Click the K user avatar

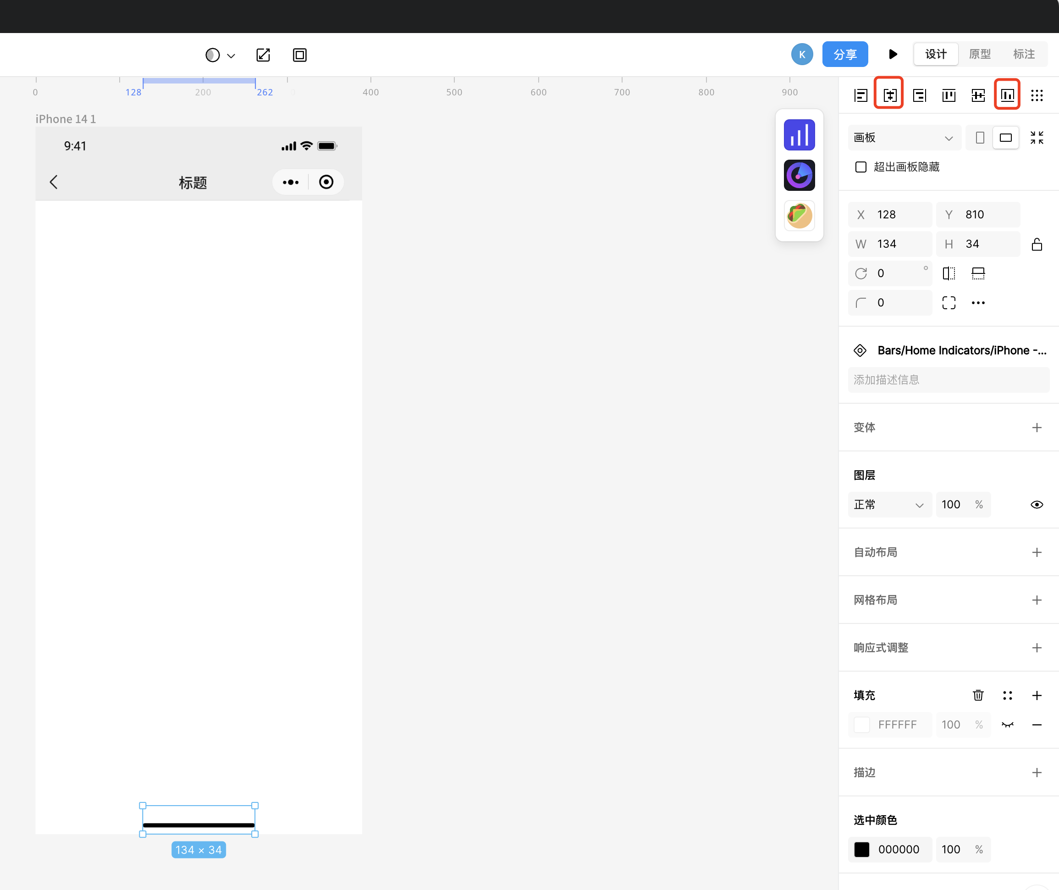tap(801, 54)
